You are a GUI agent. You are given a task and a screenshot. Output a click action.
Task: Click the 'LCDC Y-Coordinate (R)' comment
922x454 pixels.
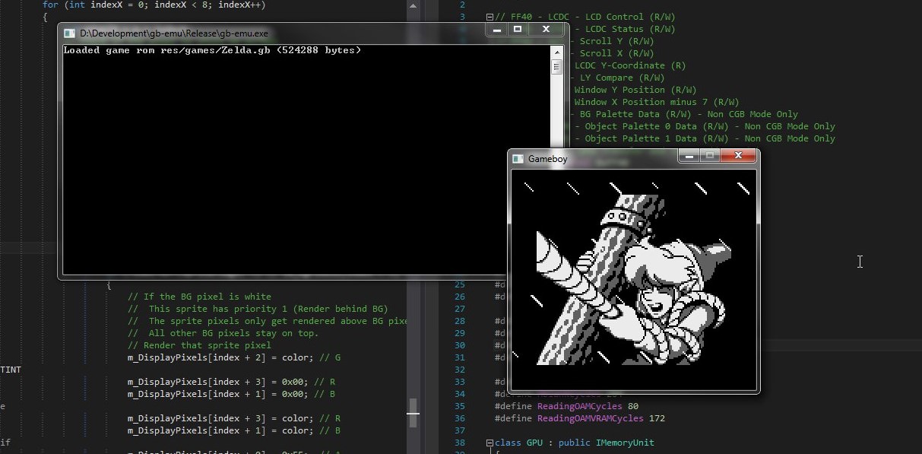click(630, 65)
